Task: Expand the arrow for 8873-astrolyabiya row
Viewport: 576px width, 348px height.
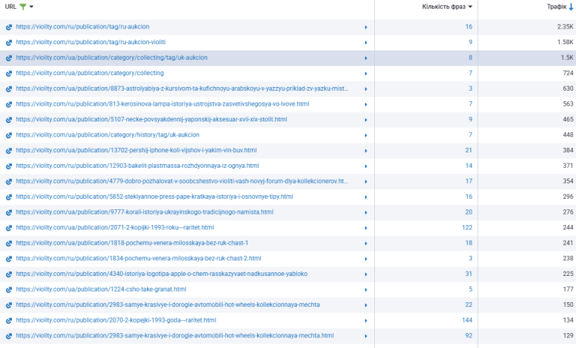Action: pyautogui.click(x=366, y=89)
